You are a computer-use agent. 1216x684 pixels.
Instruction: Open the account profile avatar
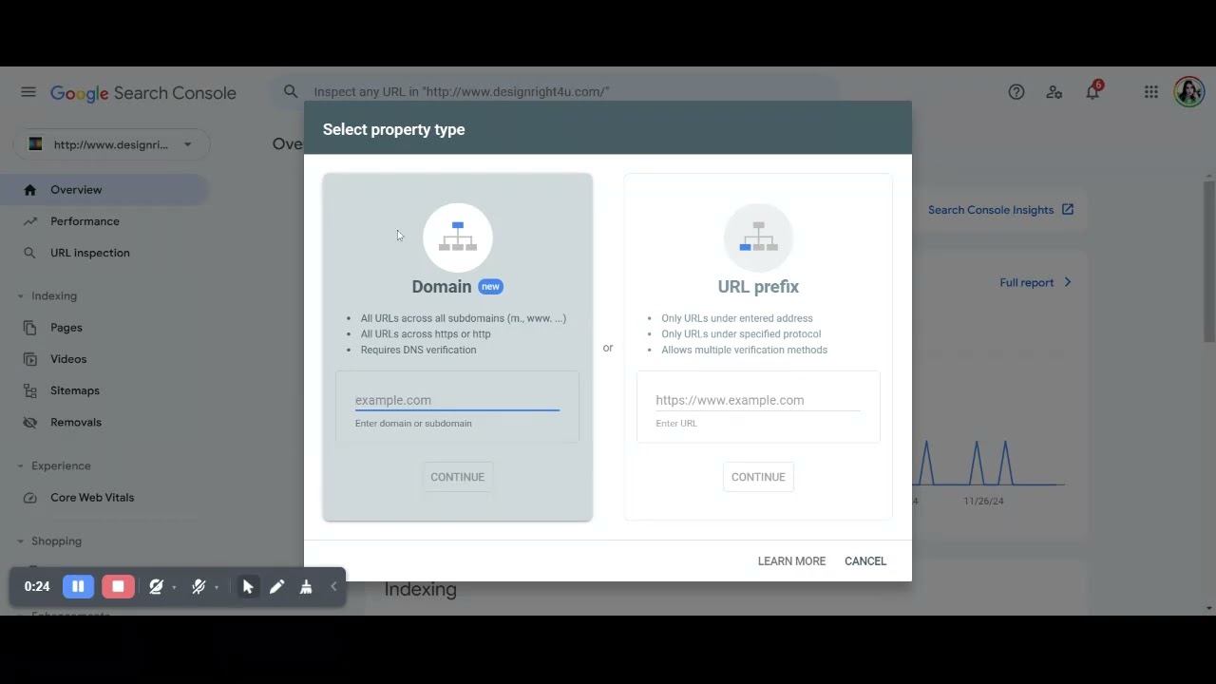point(1189,92)
